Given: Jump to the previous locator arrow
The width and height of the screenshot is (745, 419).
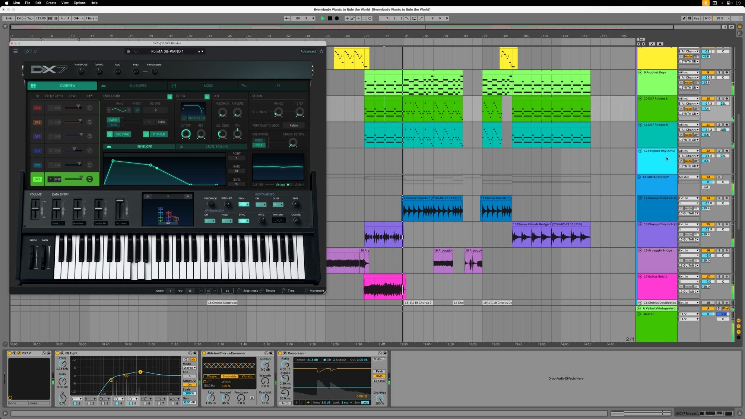Looking at the screenshot, I should [x=639, y=44].
